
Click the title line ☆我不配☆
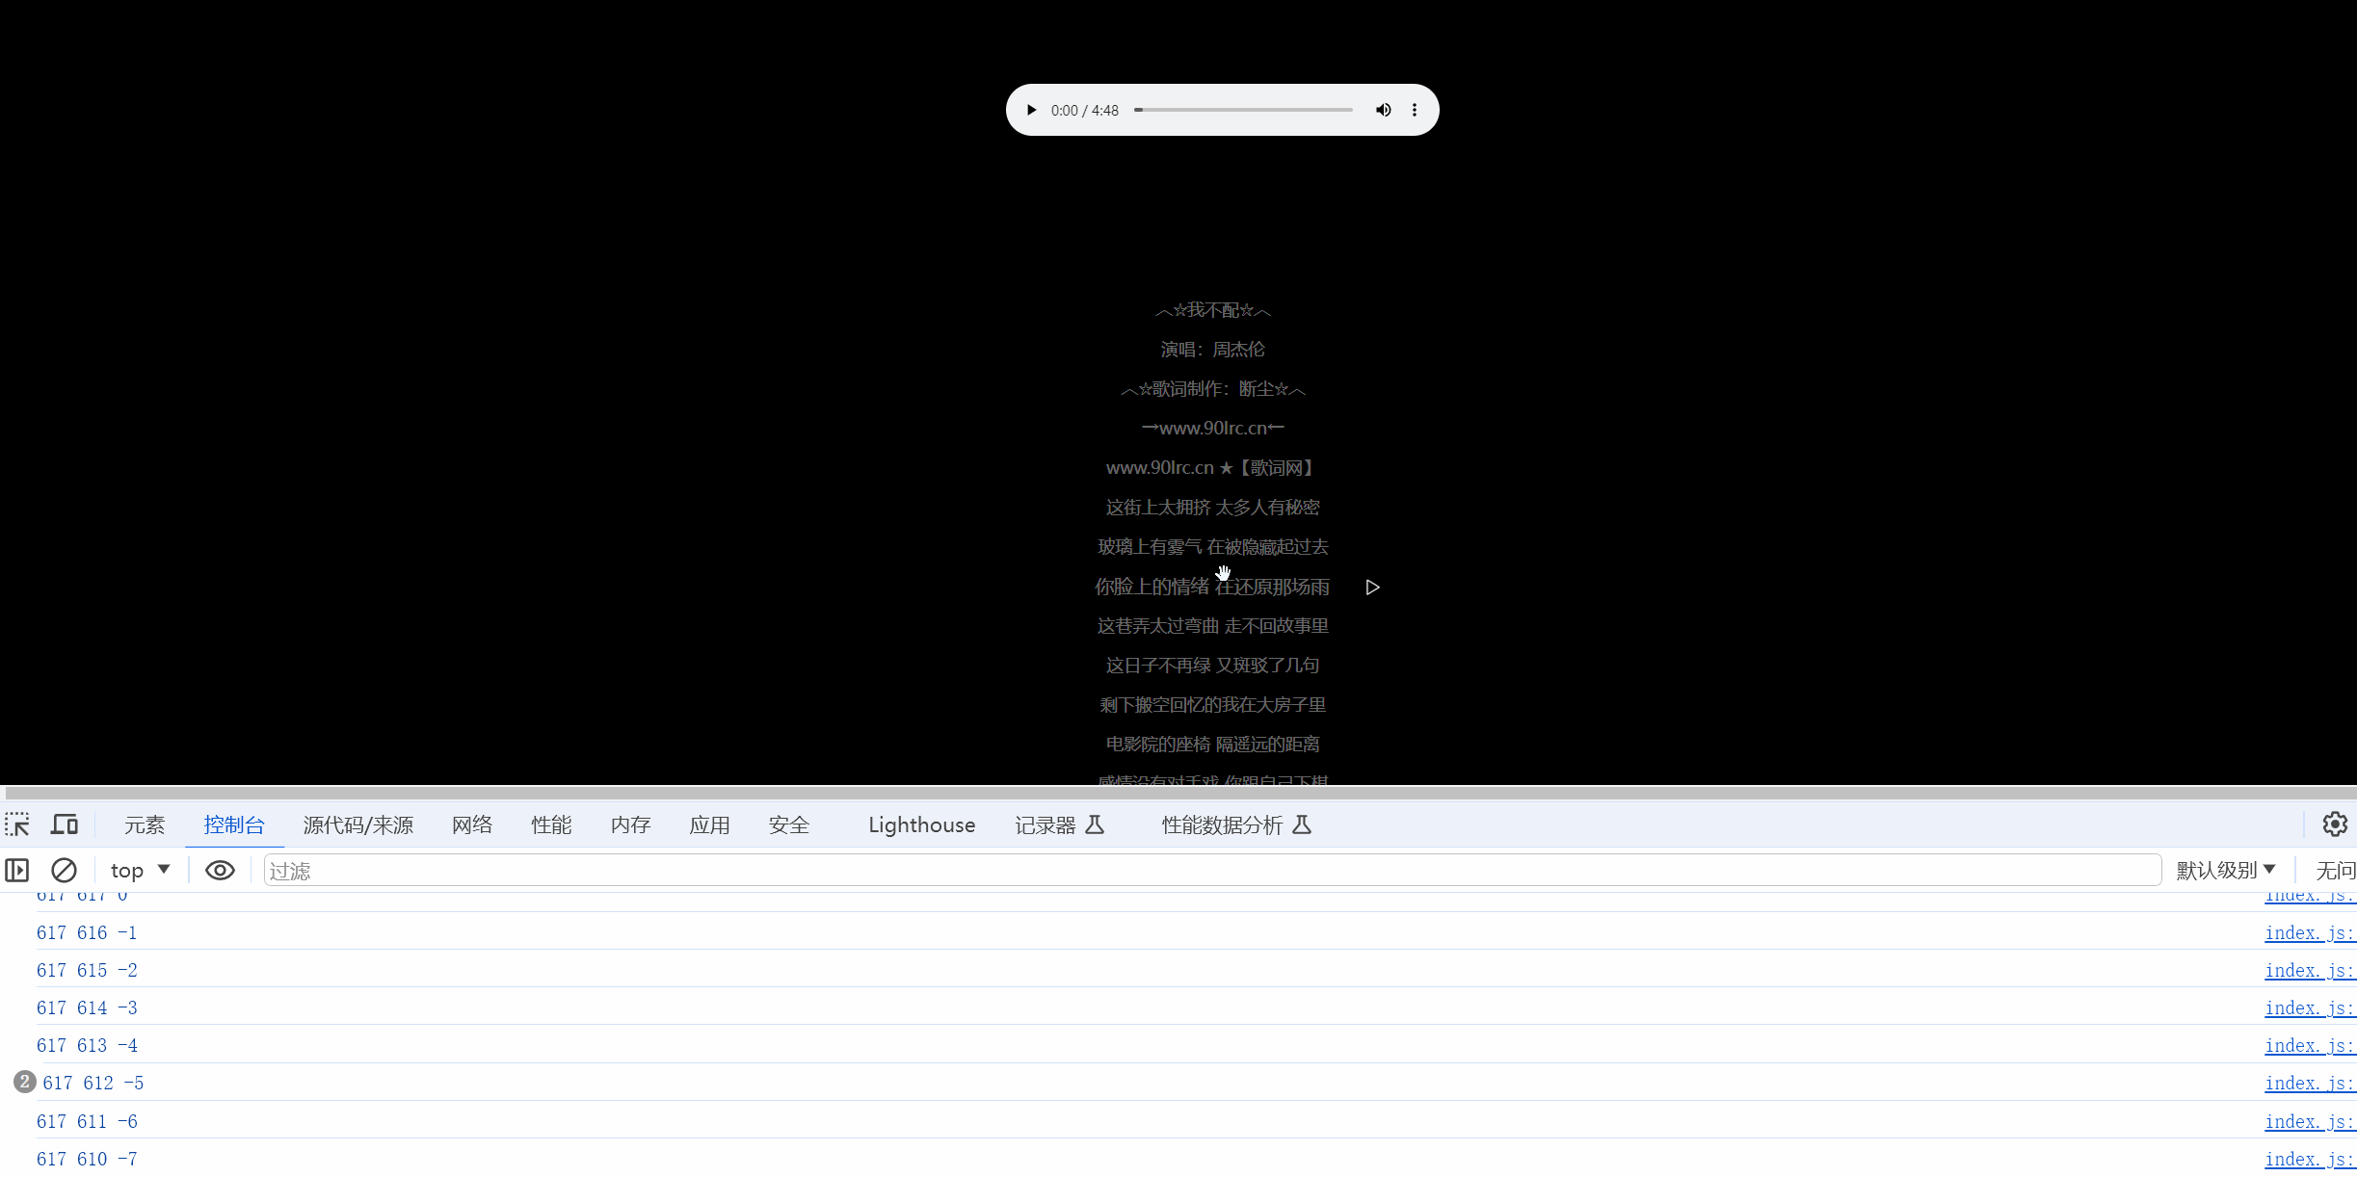coord(1212,310)
